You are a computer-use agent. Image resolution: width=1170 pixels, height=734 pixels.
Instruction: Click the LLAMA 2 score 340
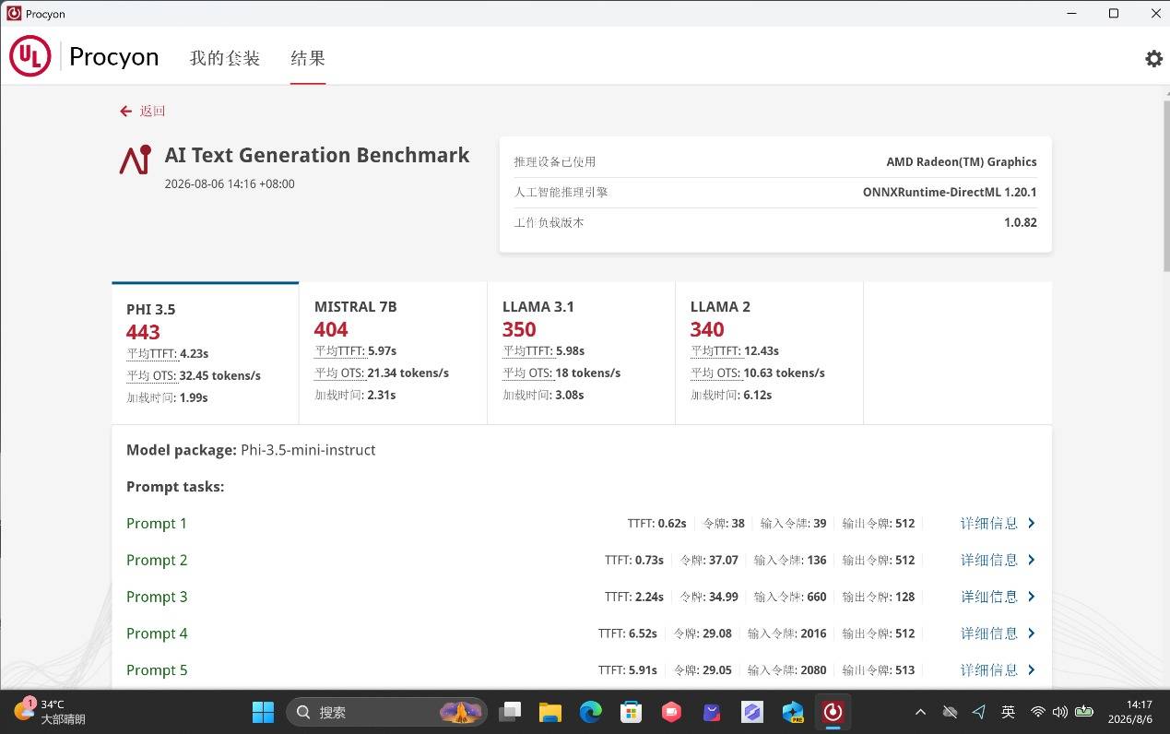pos(707,329)
